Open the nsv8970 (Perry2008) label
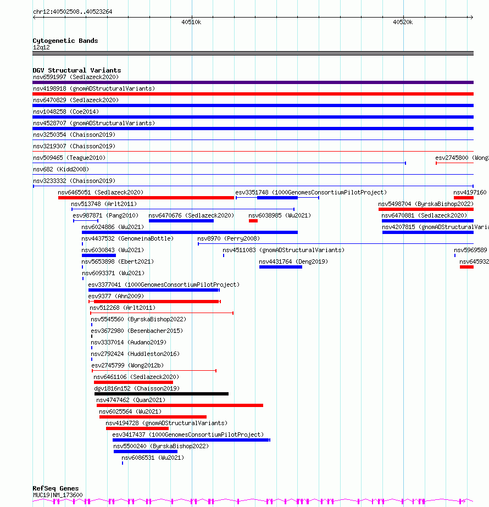Screen dimensions: 489x507 pos(229,238)
